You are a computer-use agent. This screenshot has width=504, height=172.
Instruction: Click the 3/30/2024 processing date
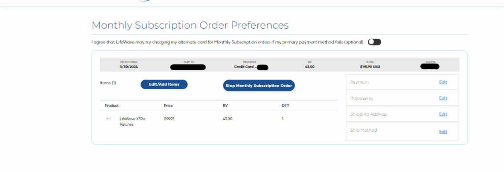coord(129,66)
